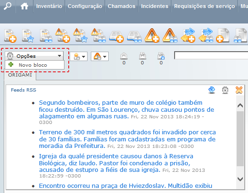Open the user icon dropdown
The height and width of the screenshot is (193, 248).
click(x=79, y=56)
